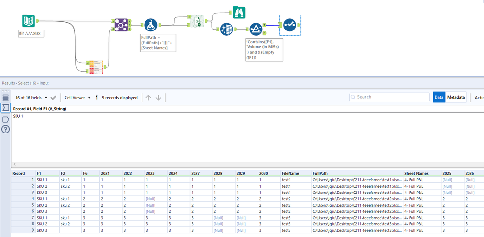Click the Sheet Names column header

pos(416,173)
